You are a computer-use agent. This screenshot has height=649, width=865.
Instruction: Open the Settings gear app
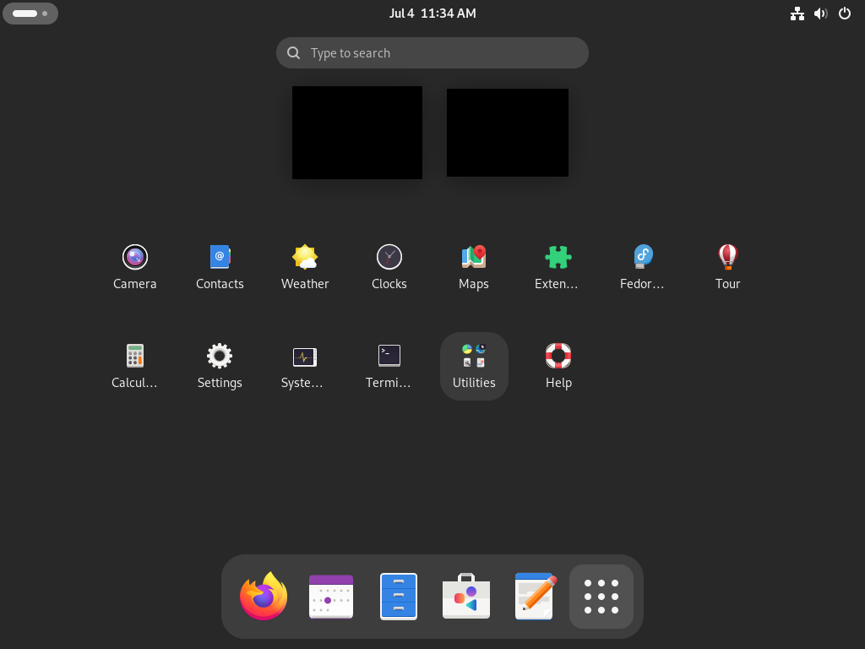[220, 366]
